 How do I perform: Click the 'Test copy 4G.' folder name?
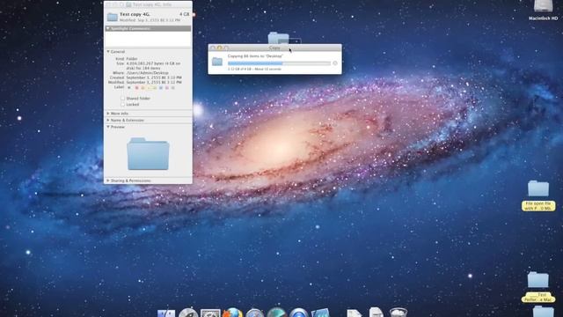coord(135,14)
